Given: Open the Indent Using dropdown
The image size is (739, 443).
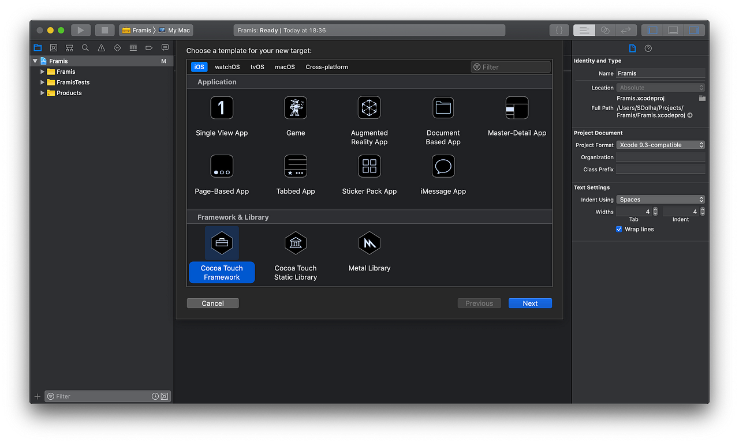Looking at the screenshot, I should pyautogui.click(x=660, y=199).
